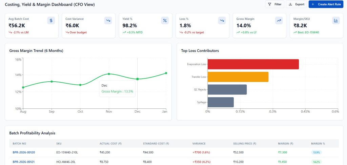Viewport: 347px width, 165px height.
Task: Click the trend-down icon on Loss % card
Action: [x=222, y=21]
